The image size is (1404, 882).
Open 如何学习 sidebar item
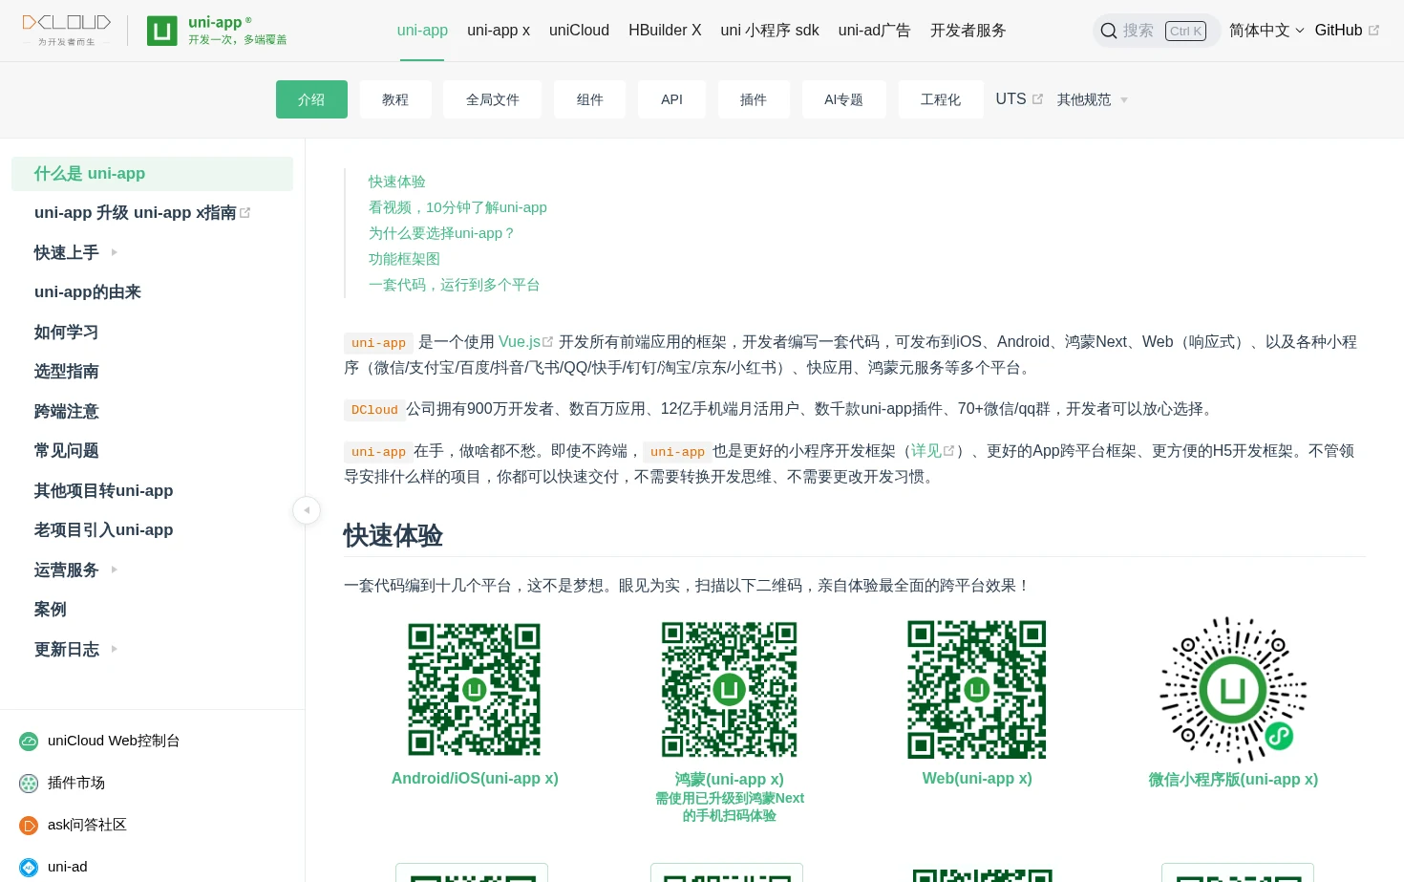point(66,332)
